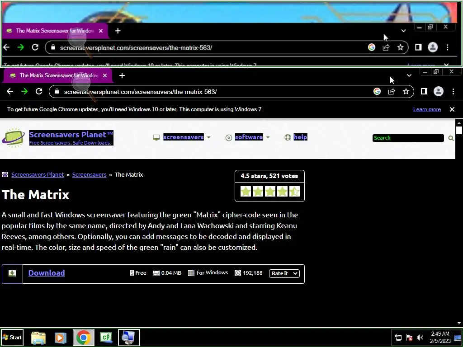This screenshot has width=463, height=347.
Task: Open Chrome three-dot menu in front window
Action: point(453,91)
